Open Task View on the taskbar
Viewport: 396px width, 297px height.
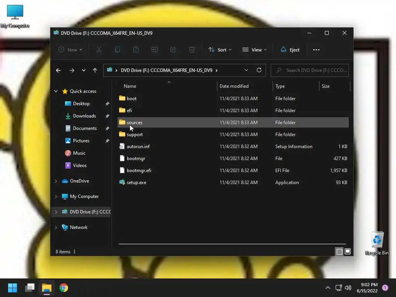(30, 288)
